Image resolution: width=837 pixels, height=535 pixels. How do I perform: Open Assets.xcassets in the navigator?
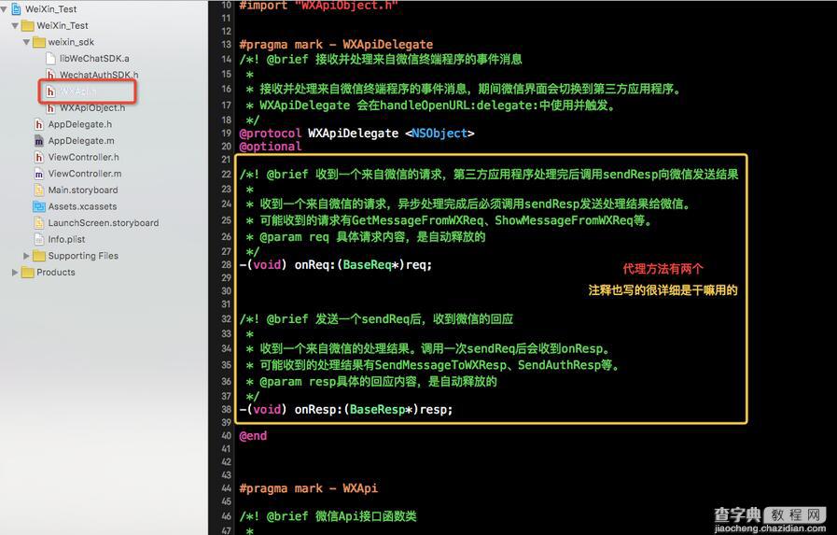click(x=82, y=206)
